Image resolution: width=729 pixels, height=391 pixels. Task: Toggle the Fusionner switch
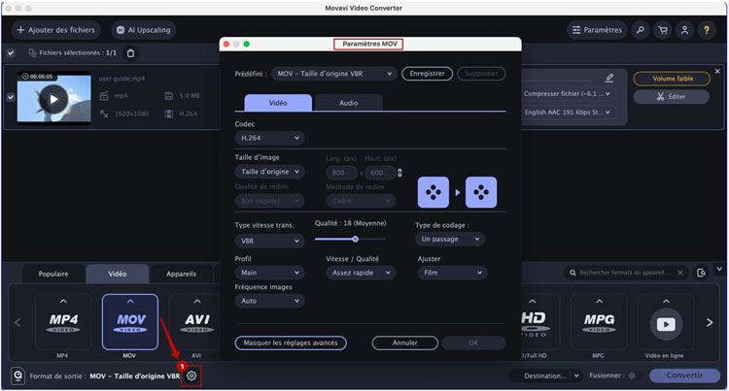click(634, 375)
